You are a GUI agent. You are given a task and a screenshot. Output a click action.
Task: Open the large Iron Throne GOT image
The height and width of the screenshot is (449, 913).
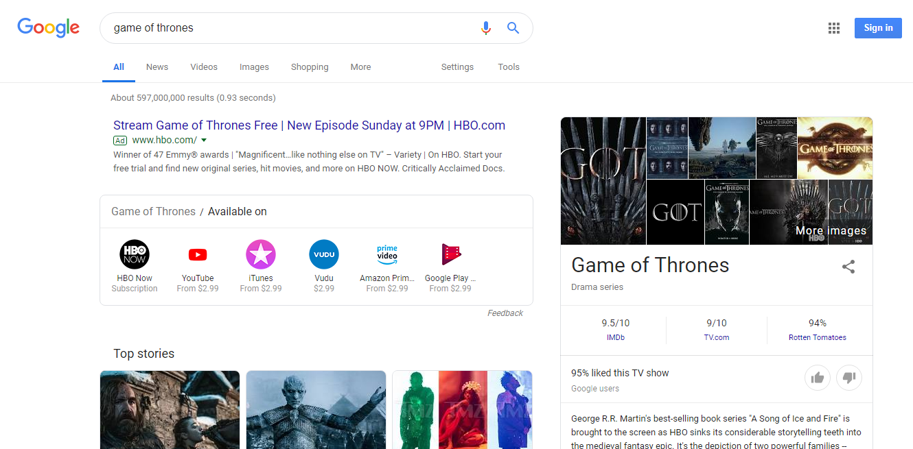603,181
